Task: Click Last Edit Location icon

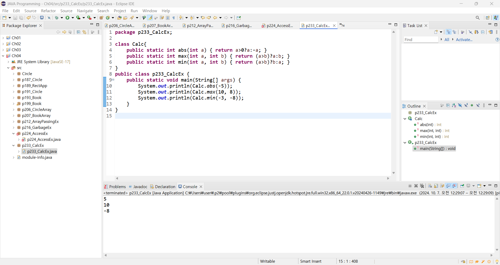Action: coord(203,18)
